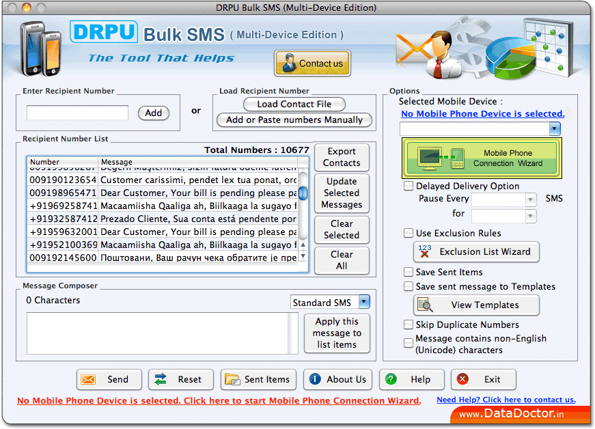The width and height of the screenshot is (595, 429).
Task: Select row with number +91932587412
Action: point(163,219)
